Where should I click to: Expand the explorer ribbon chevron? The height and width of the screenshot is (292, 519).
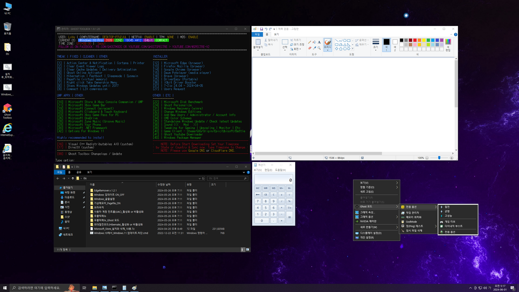pyautogui.click(x=244, y=172)
